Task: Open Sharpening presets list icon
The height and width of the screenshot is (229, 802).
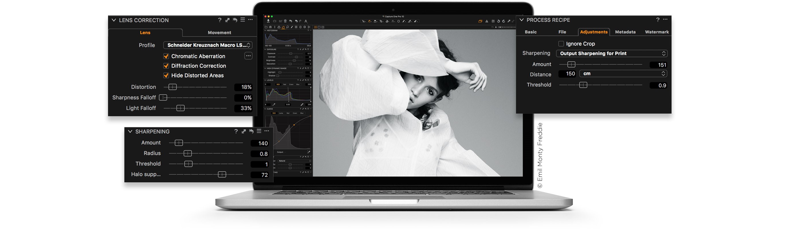Action: [x=259, y=131]
